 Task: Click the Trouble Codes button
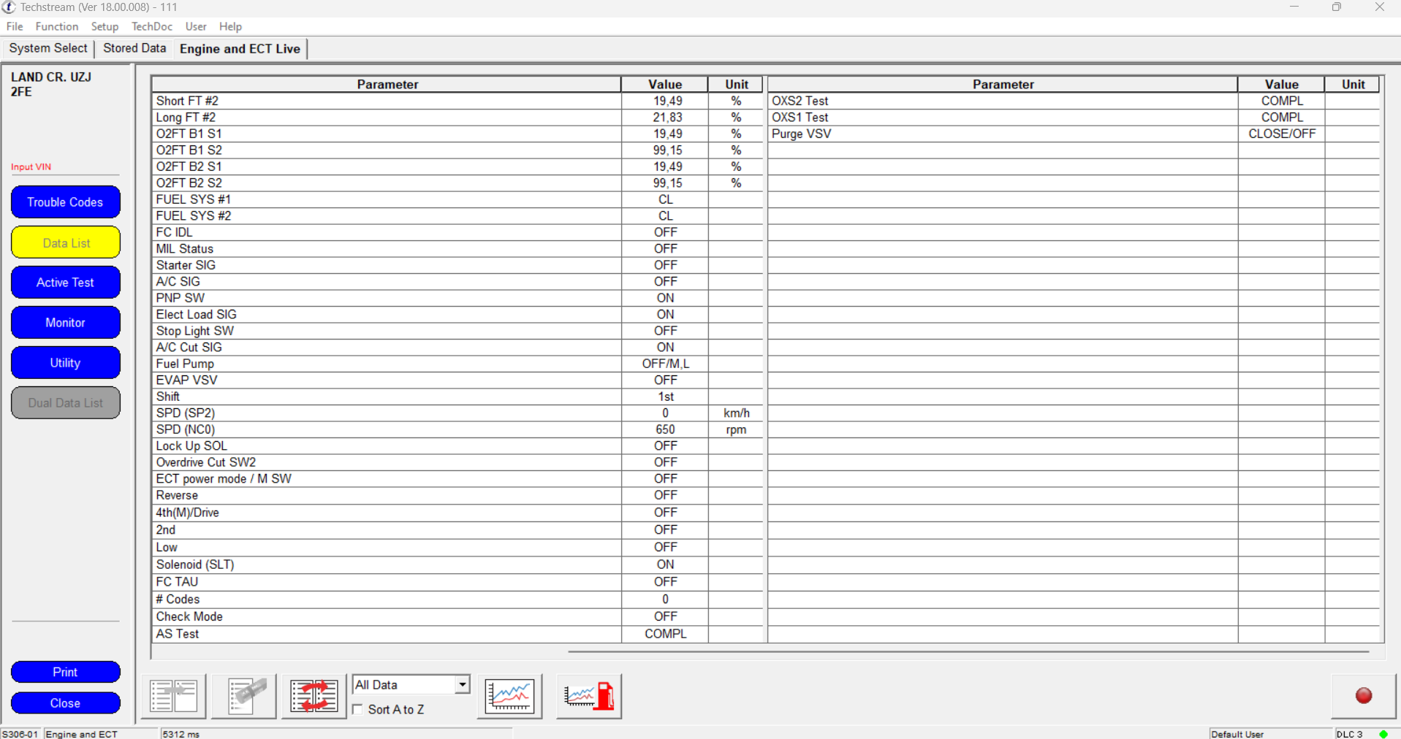pos(66,202)
